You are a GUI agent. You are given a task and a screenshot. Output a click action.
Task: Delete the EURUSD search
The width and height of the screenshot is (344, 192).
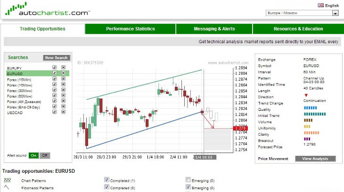click(x=63, y=73)
